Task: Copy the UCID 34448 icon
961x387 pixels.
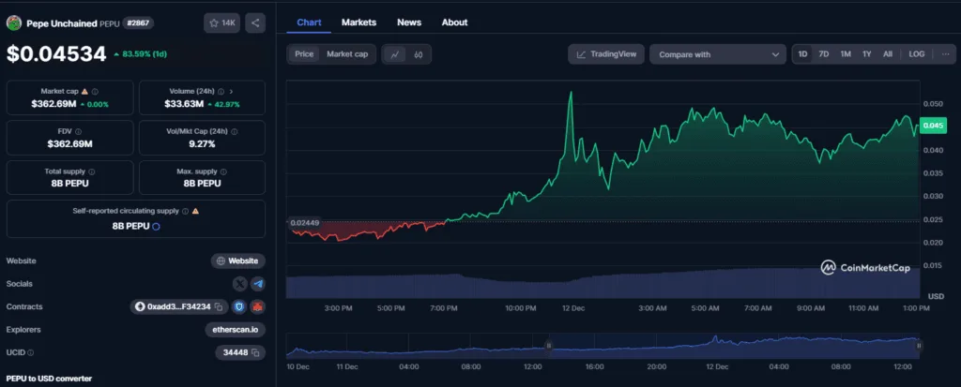Action: pos(255,352)
